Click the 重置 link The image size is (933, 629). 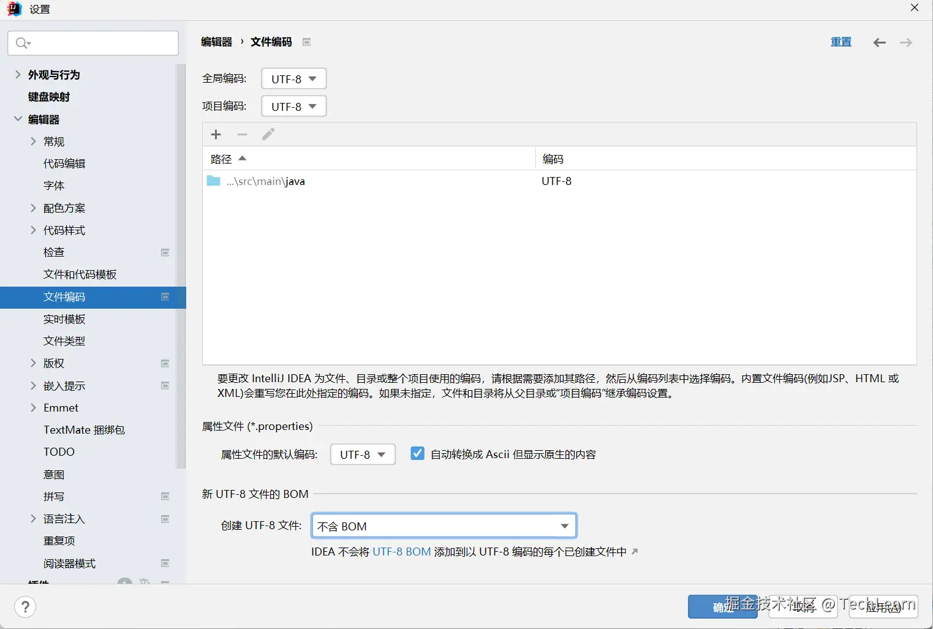[x=841, y=42]
